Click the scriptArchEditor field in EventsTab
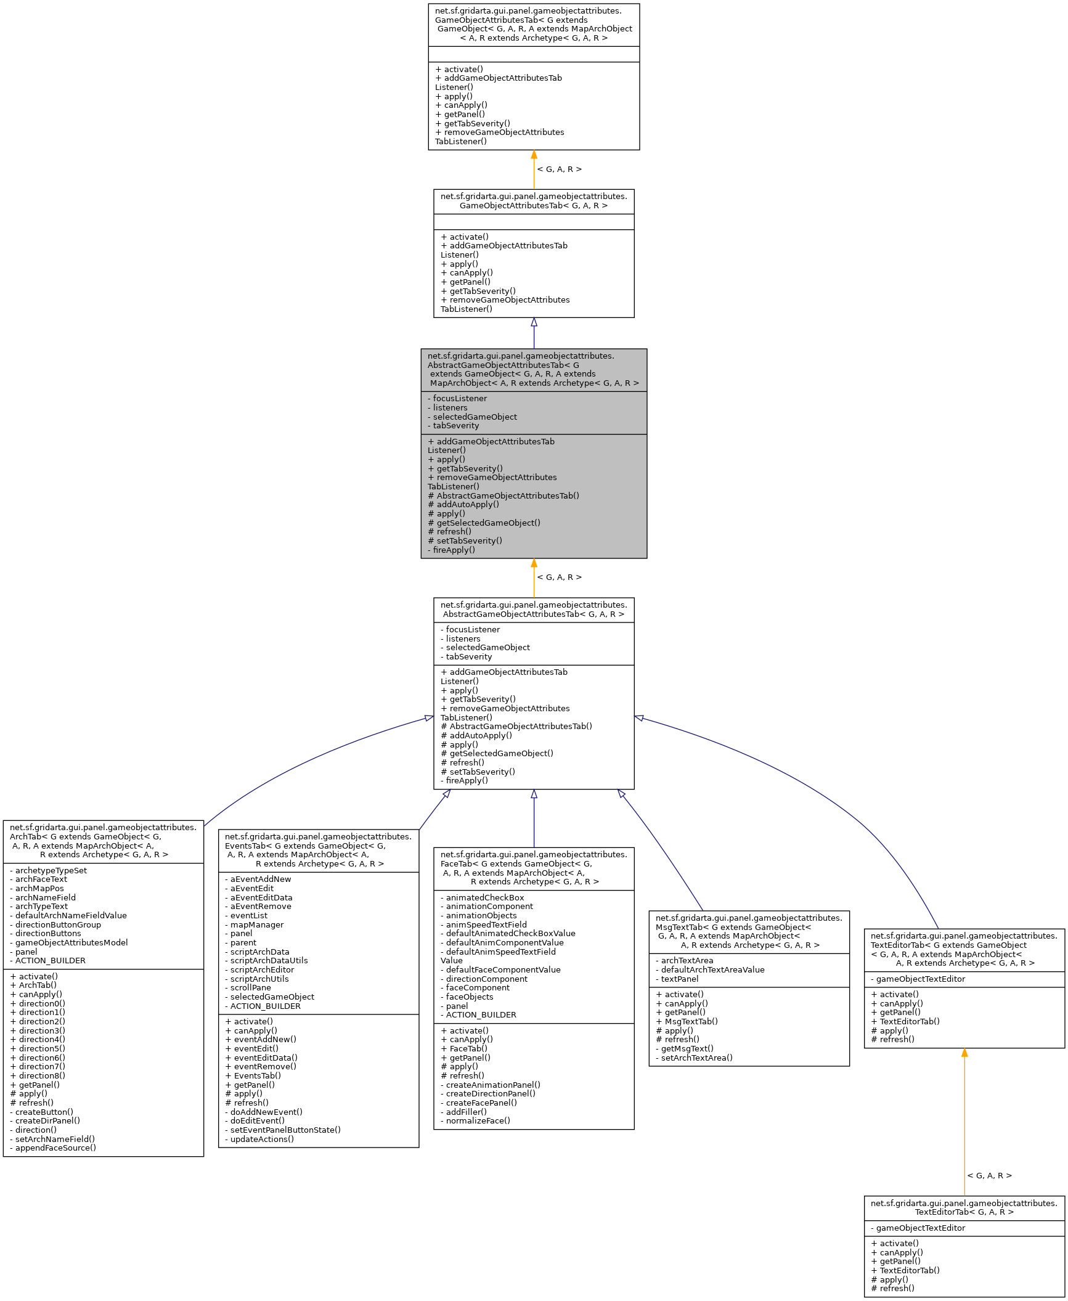 (x=262, y=969)
